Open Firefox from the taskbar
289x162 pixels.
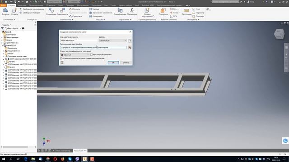62,159
